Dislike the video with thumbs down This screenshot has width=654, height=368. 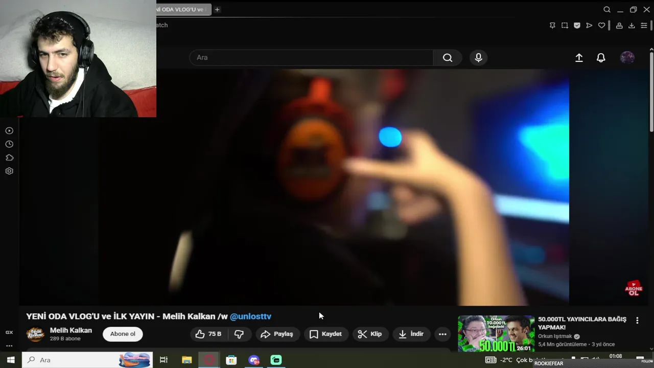[x=239, y=334]
